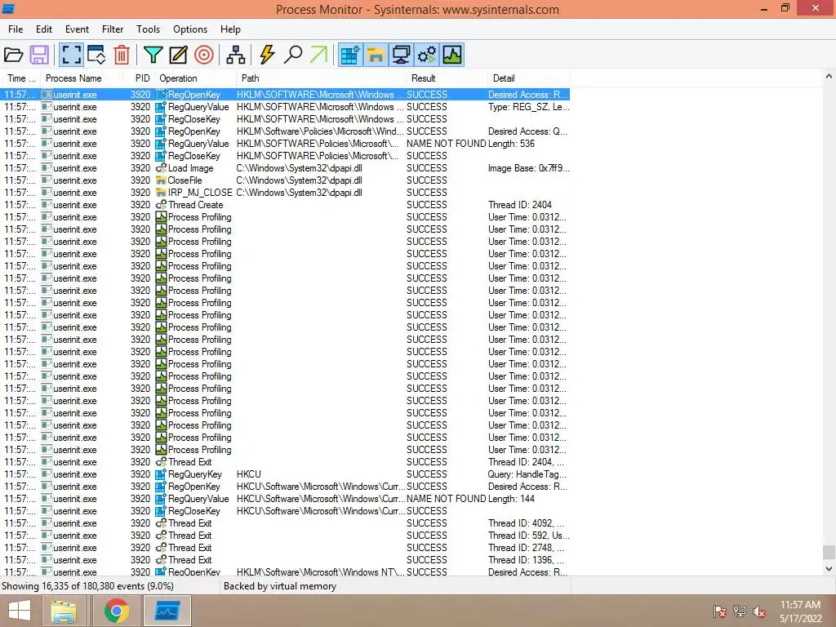Open a saved log with Open icon
836x627 pixels.
click(x=13, y=55)
